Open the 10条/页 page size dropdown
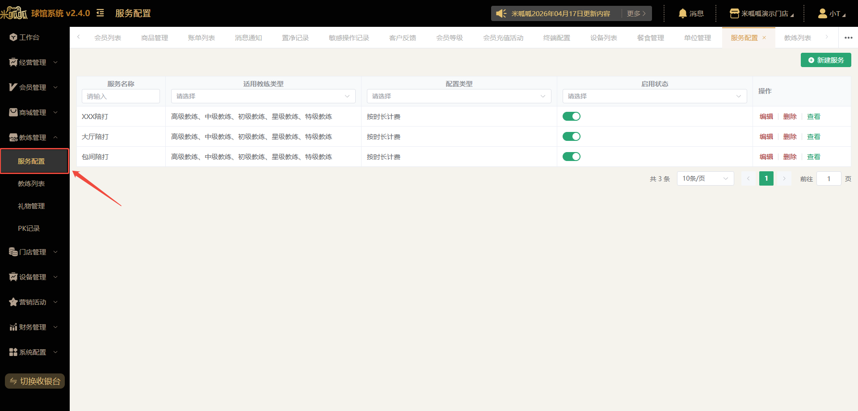 click(x=705, y=178)
